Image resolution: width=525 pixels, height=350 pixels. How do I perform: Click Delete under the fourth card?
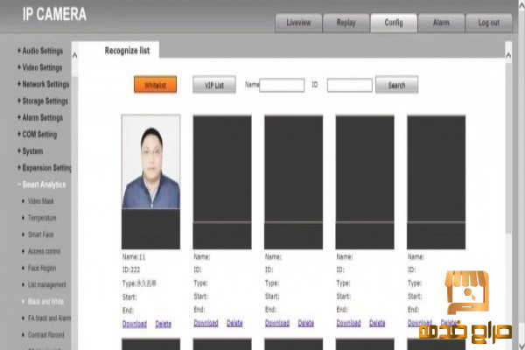pos(377,323)
